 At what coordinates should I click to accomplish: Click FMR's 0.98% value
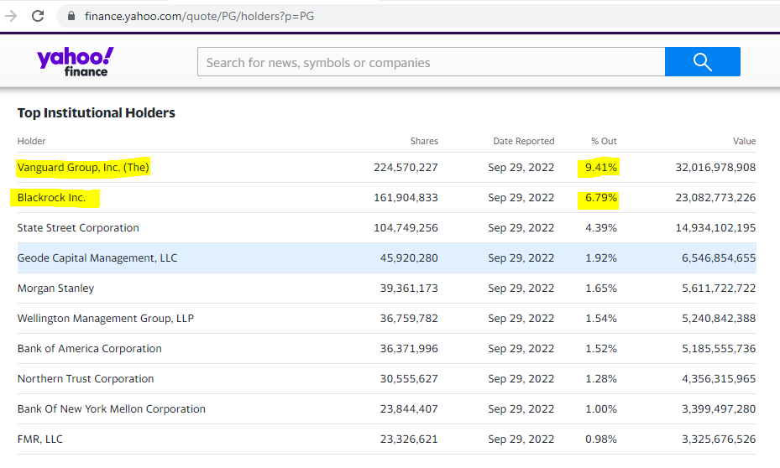[601, 439]
